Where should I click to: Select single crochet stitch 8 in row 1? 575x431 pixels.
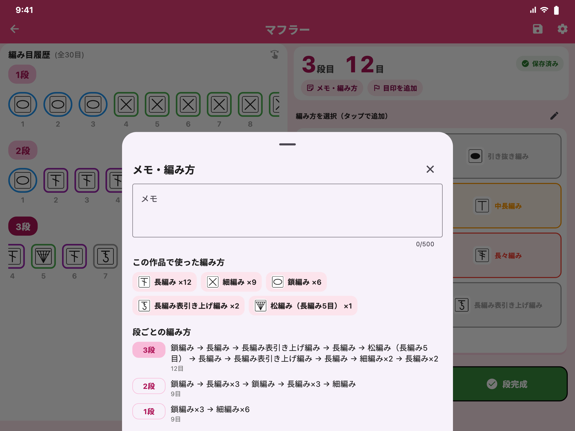[250, 104]
